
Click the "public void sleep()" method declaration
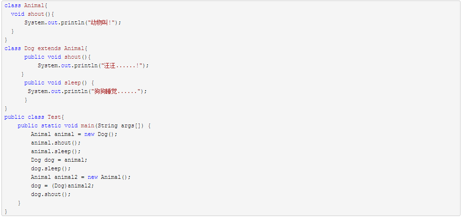pos(59,83)
